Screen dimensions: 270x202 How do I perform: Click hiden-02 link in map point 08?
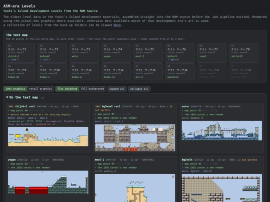click(x=13, y=77)
